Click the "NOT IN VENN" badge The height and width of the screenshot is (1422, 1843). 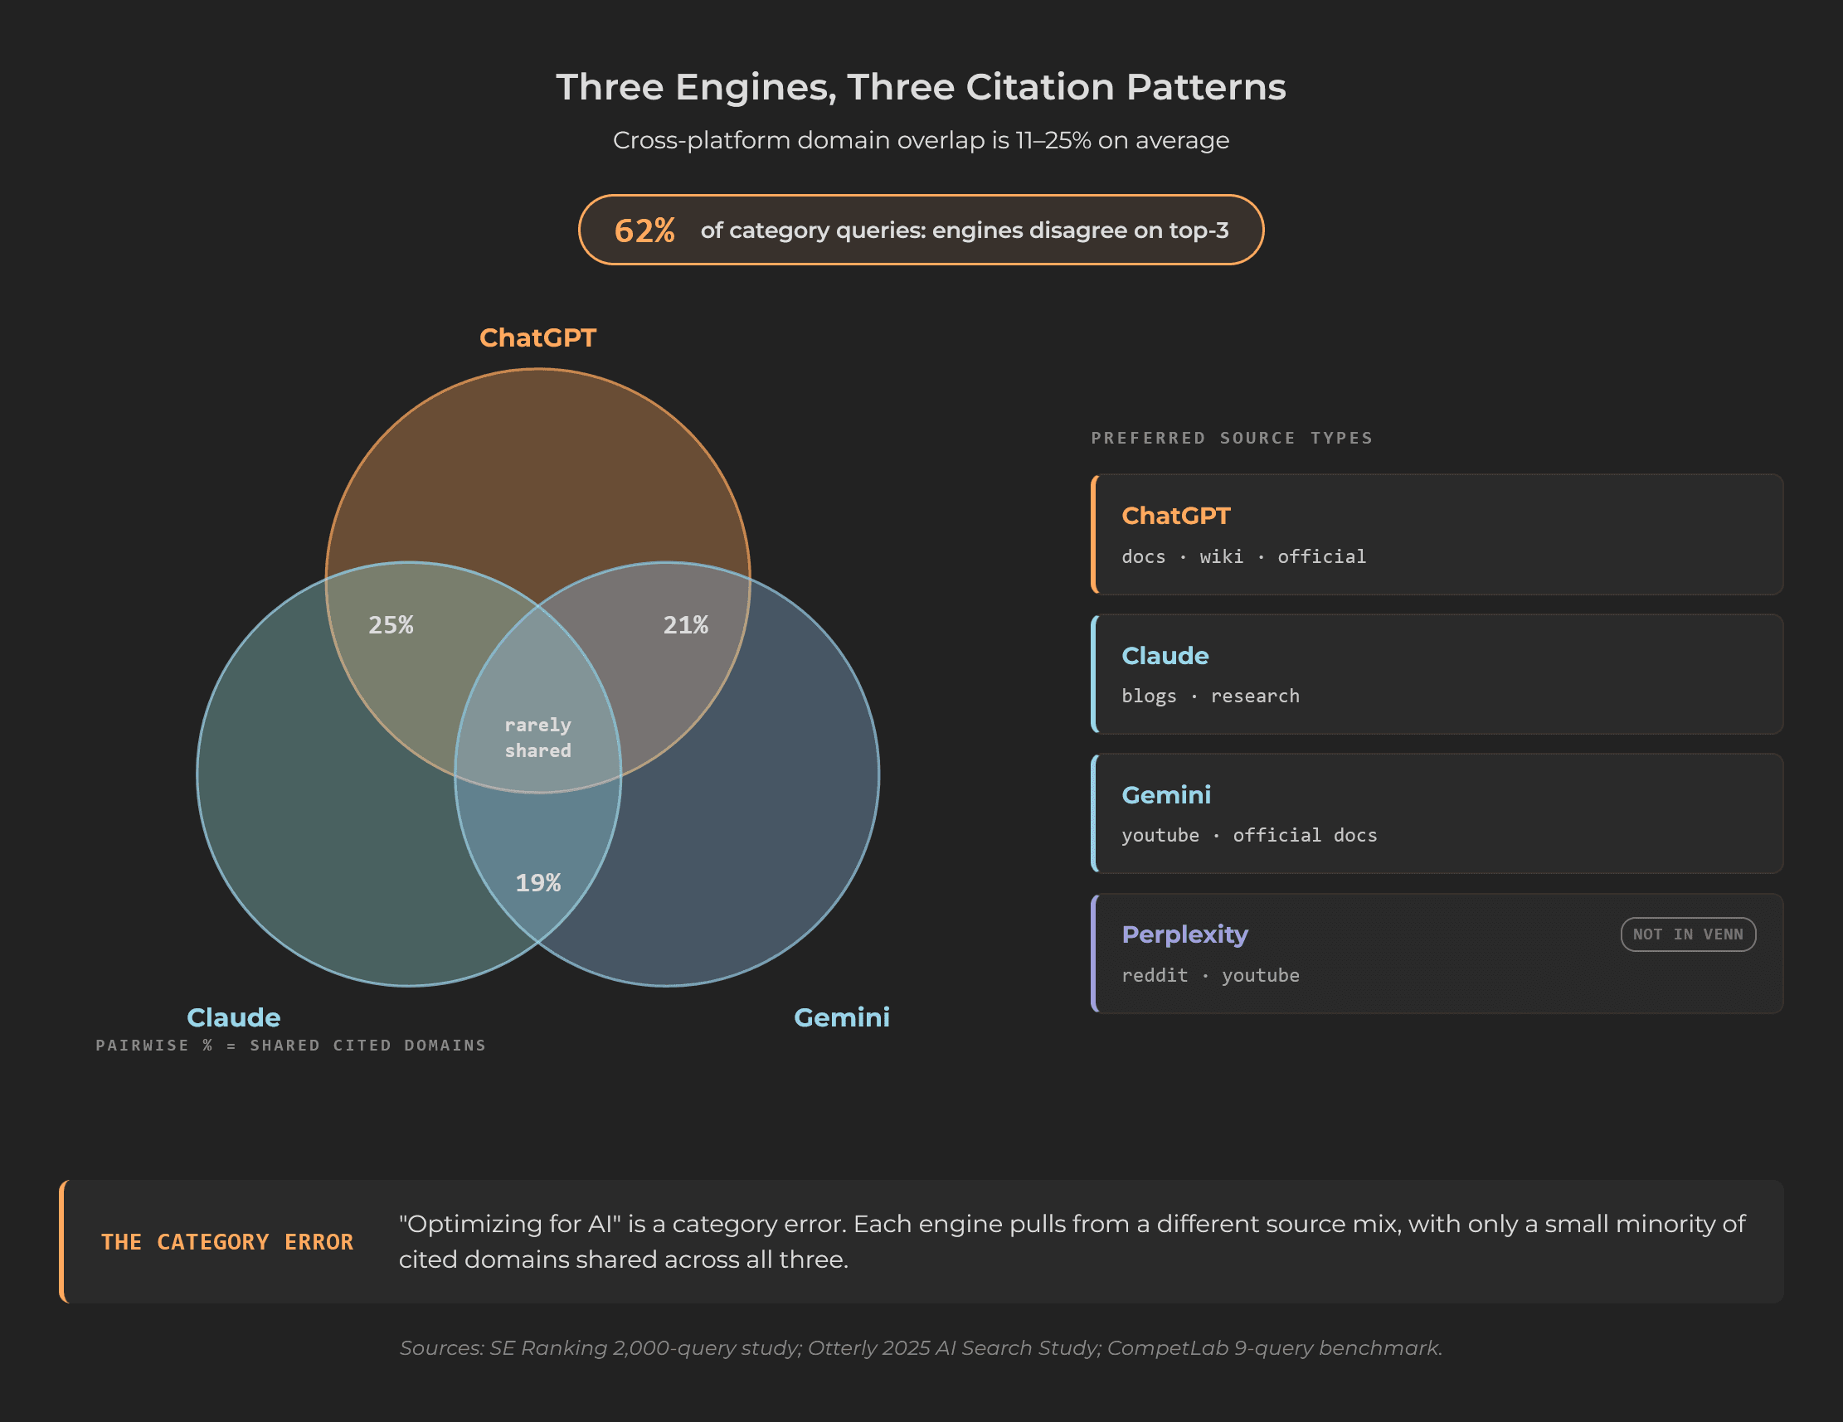[x=1688, y=934]
